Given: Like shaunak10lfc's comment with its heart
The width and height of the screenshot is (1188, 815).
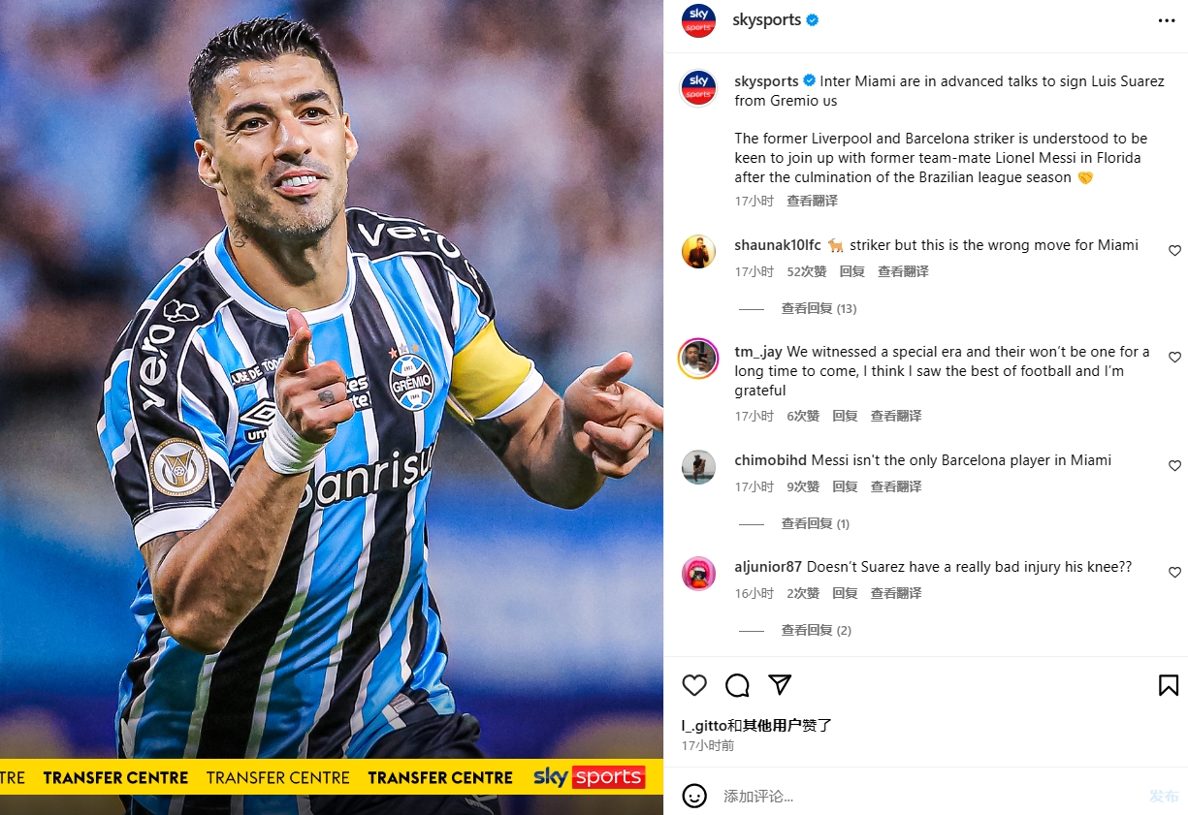Looking at the screenshot, I should [1174, 250].
